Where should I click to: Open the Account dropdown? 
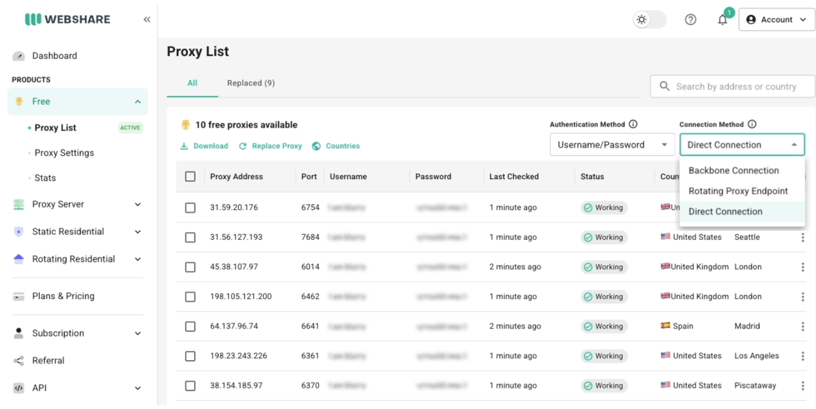[x=777, y=19]
